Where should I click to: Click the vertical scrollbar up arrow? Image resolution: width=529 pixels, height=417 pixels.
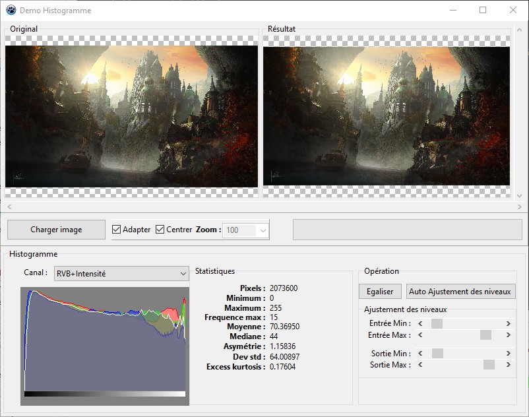[519, 30]
